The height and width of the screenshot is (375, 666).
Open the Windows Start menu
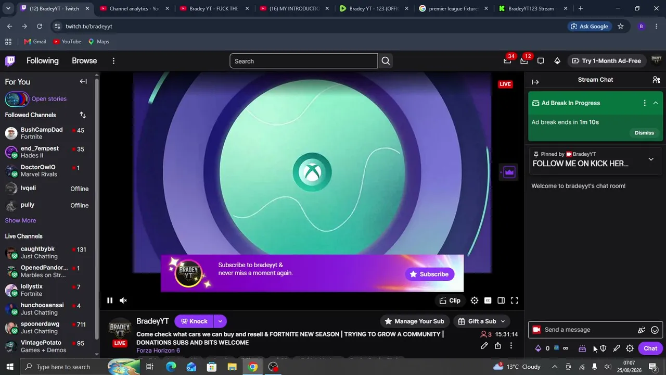9,367
